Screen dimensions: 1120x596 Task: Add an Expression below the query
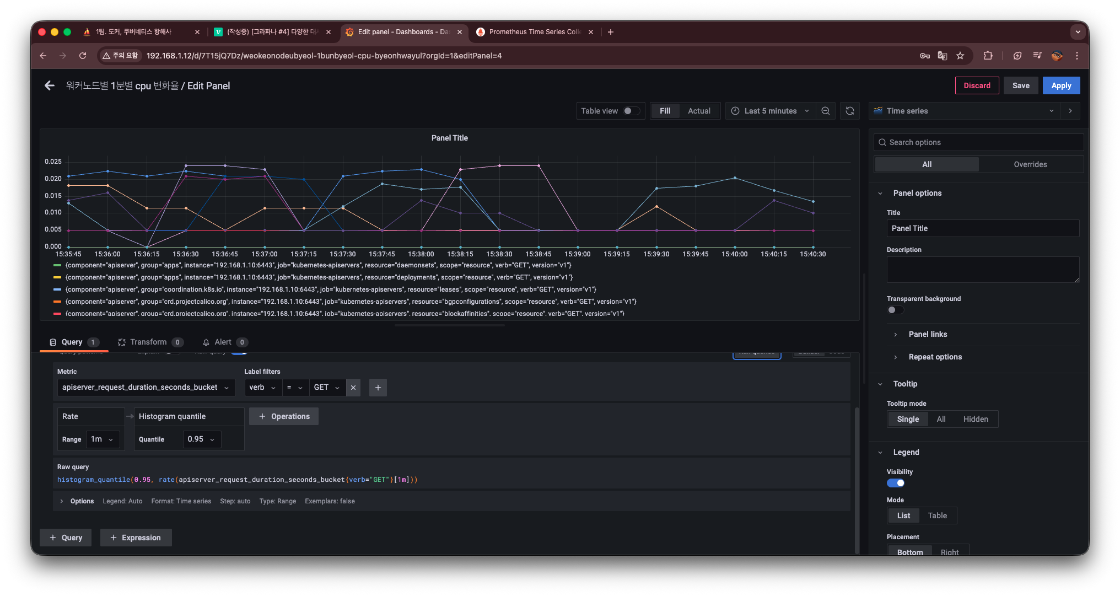point(136,538)
